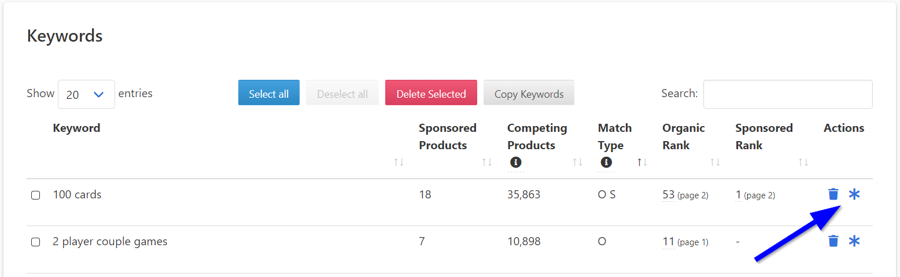Image resolution: width=900 pixels, height=277 pixels.
Task: Delete the '100 cards' keyword via trash icon
Action: click(833, 194)
